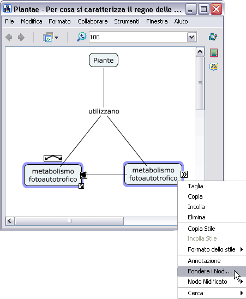
Task: Click the resize handle icon on the left node
Action: [81, 186]
